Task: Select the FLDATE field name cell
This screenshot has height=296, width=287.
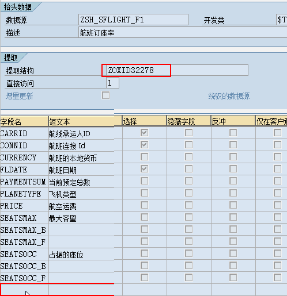Action: point(24,170)
